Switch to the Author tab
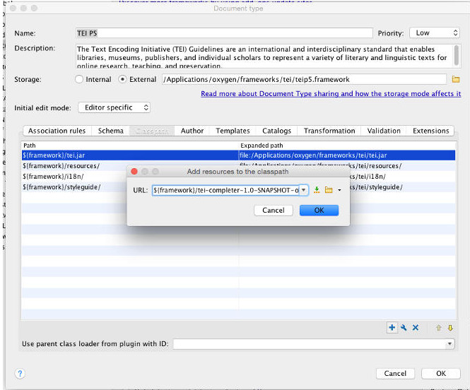Screen dimensions: 470x390 pos(192,131)
